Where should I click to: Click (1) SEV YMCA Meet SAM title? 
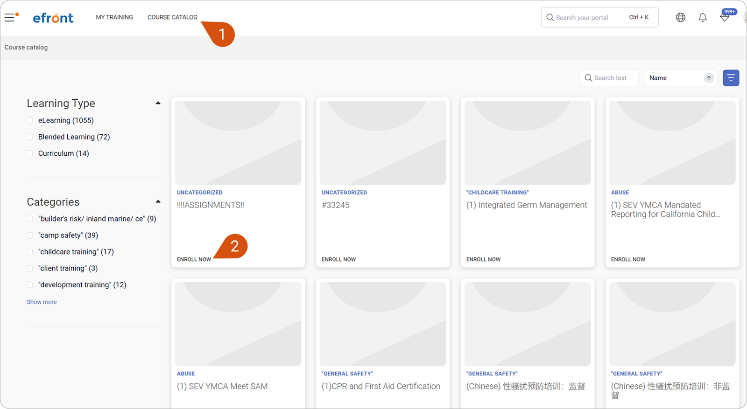(x=222, y=386)
